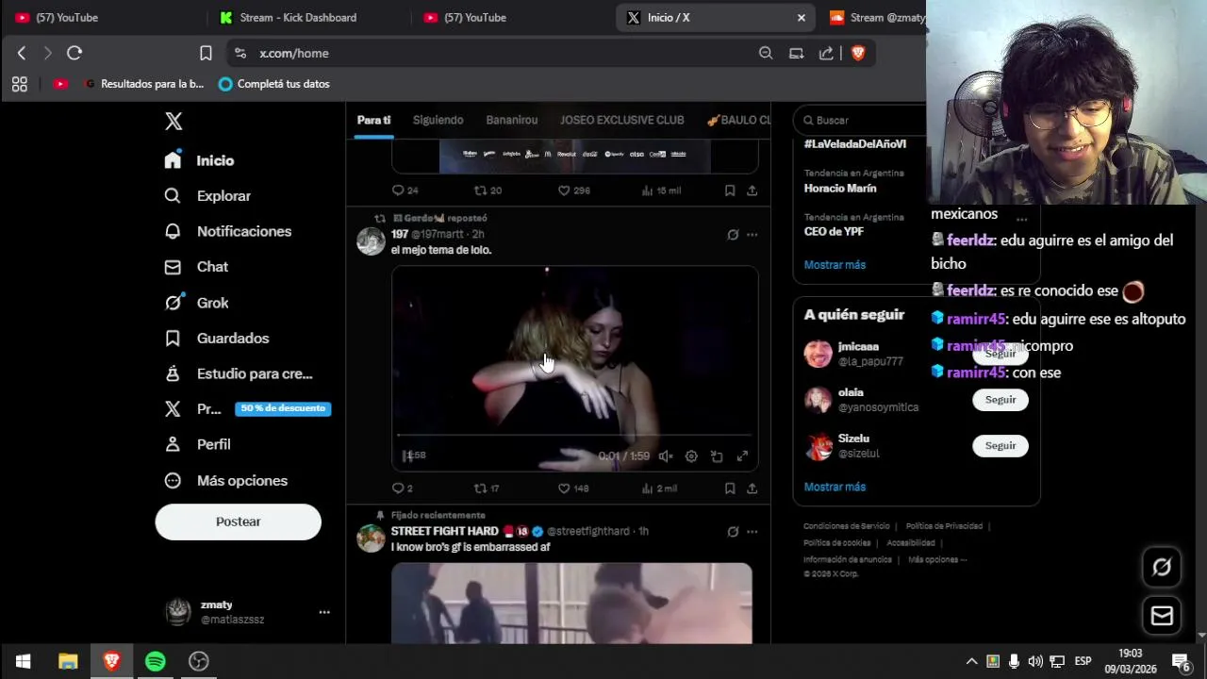Screen dimensions: 1207x679
Task: Reload the x.com page
Action: (x=74, y=54)
